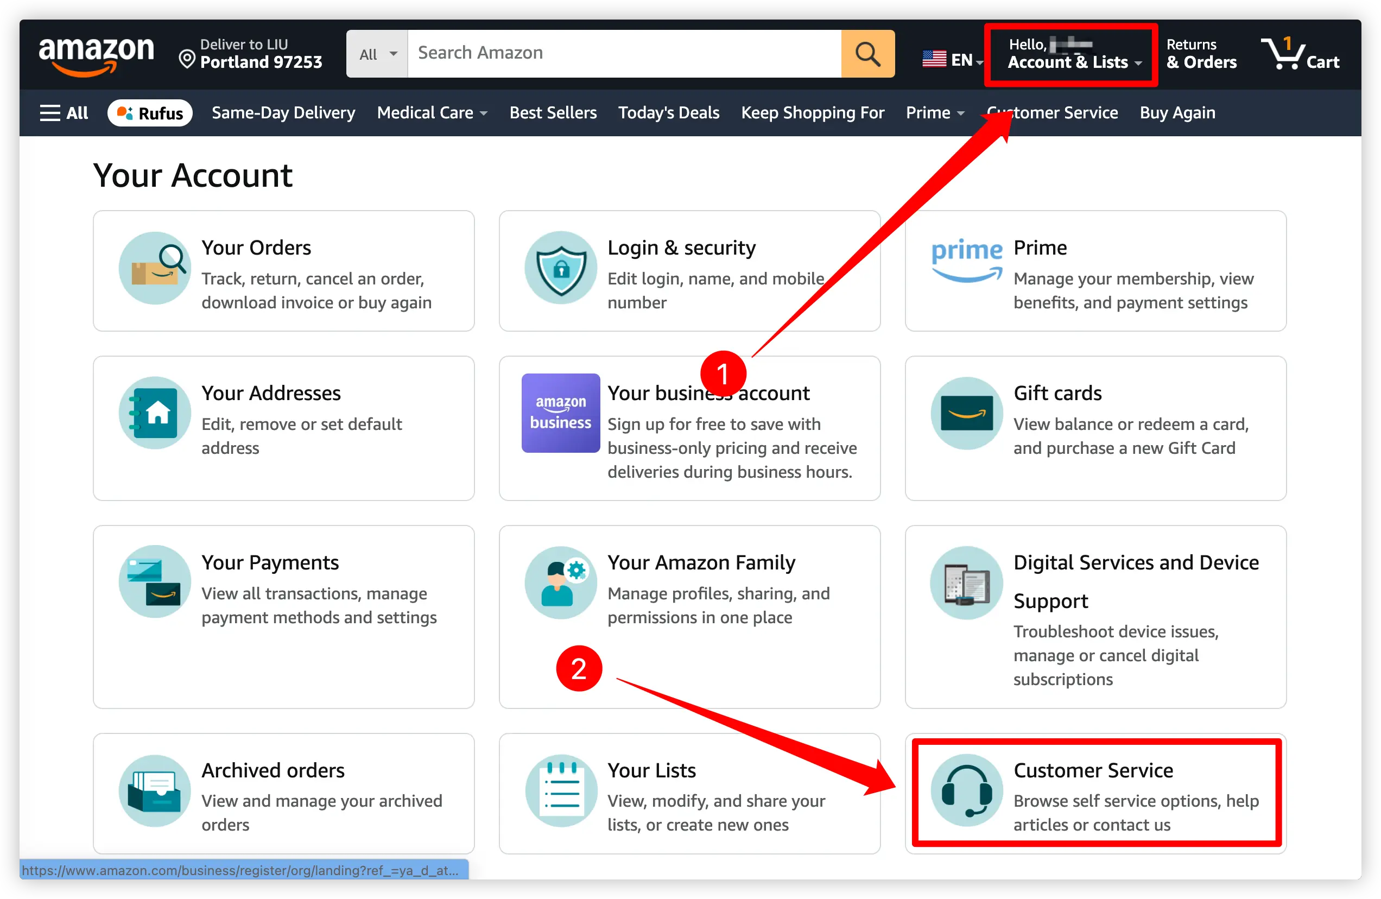Click the Archived orders box icon

point(155,790)
